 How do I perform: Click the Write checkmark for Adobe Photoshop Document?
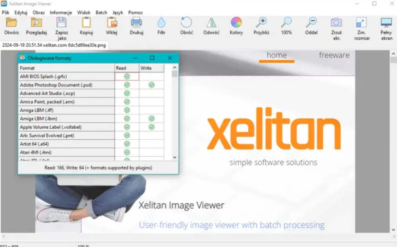(x=151, y=85)
